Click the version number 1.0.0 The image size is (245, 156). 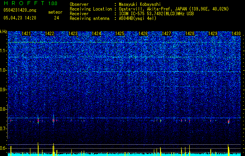53,4
